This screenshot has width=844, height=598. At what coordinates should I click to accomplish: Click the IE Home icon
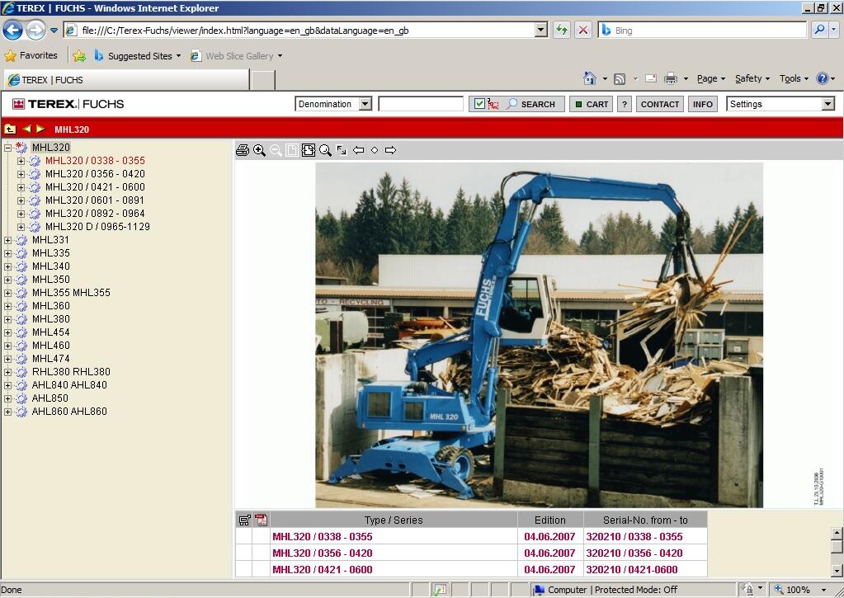tap(589, 78)
